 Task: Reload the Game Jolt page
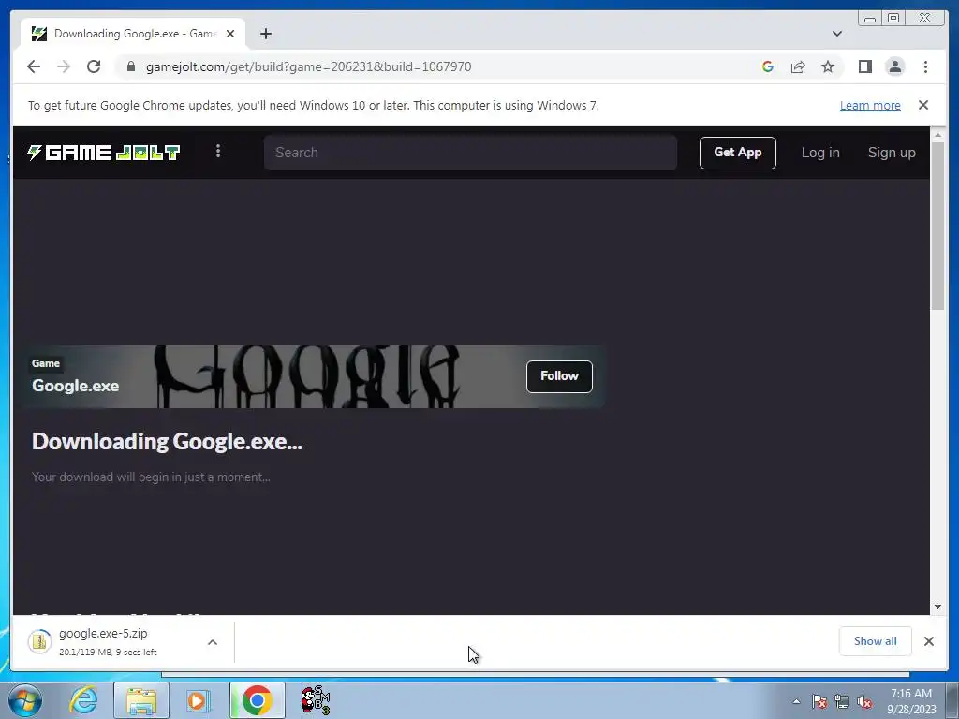point(94,66)
